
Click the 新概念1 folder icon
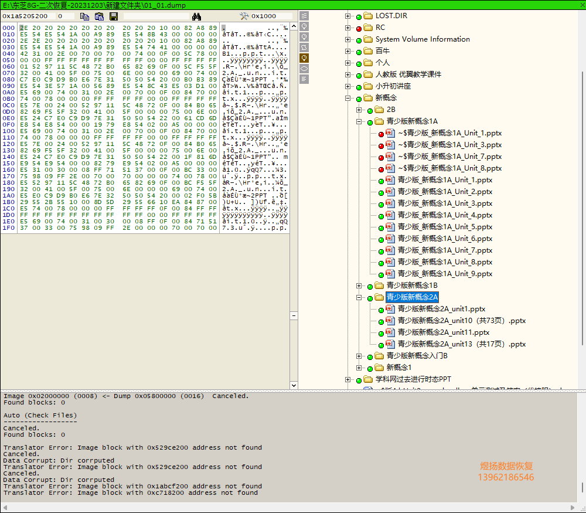tap(379, 368)
